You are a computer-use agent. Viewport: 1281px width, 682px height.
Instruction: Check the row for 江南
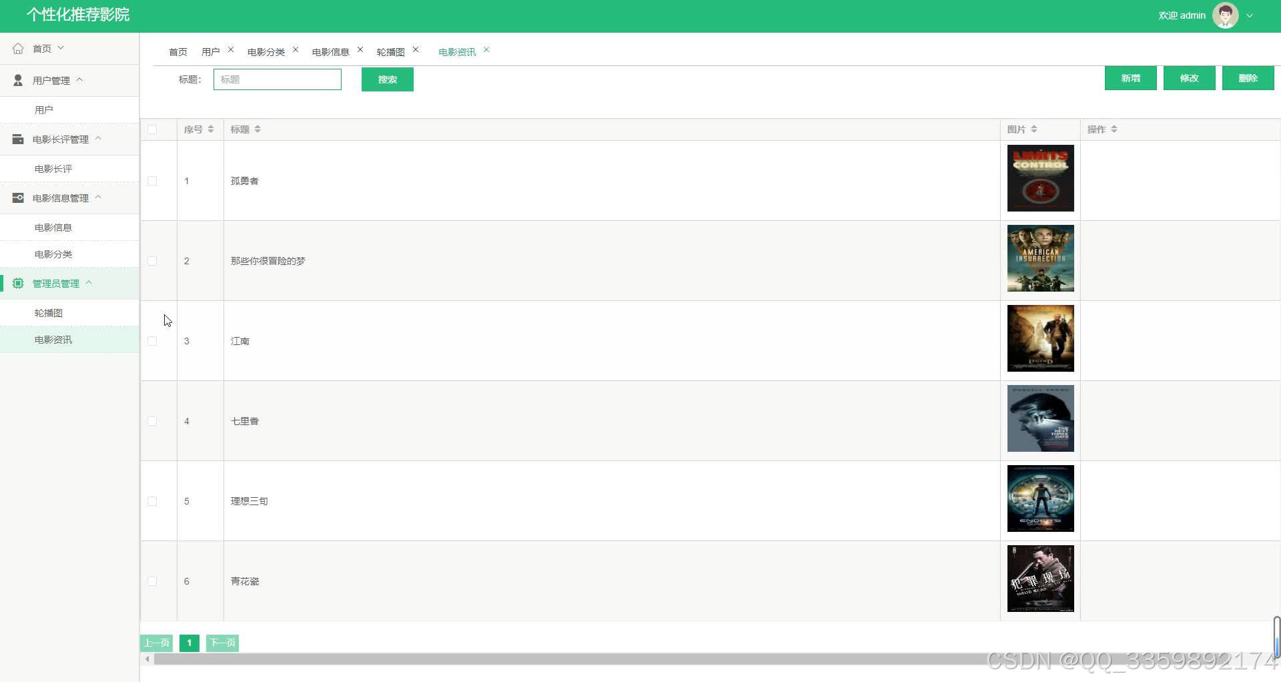click(152, 341)
